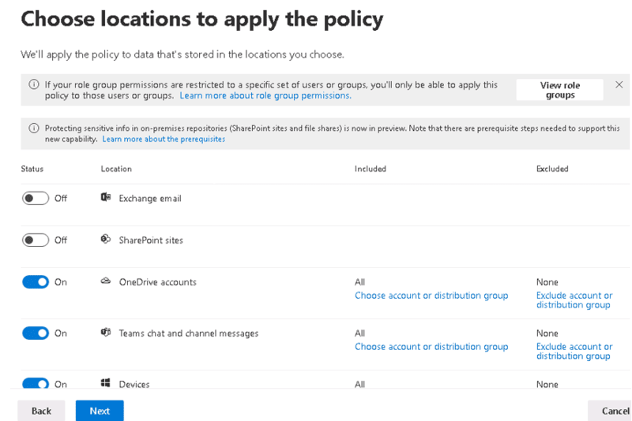The width and height of the screenshot is (632, 421).
Task: Dismiss the role group permissions banner
Action: tap(619, 84)
